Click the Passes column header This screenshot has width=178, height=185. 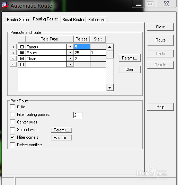pyautogui.click(x=82, y=39)
